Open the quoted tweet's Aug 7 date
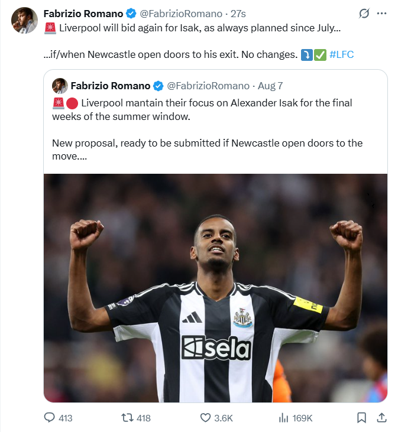The image size is (398, 432). point(271,86)
